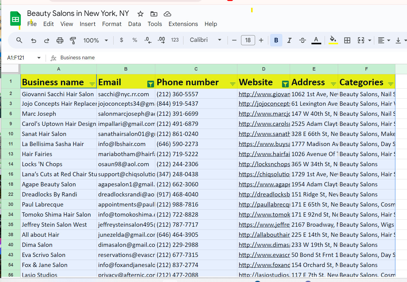407x282 pixels.
Task: Open the text color picker
Action: [316, 40]
